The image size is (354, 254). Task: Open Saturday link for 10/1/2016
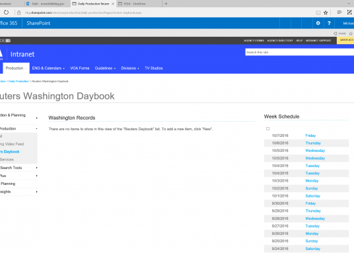(312, 195)
